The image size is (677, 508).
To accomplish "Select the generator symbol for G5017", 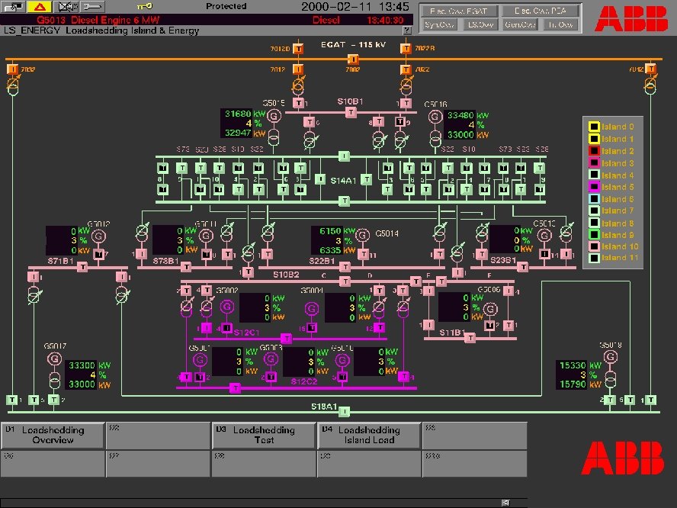I will pyautogui.click(x=54, y=358).
